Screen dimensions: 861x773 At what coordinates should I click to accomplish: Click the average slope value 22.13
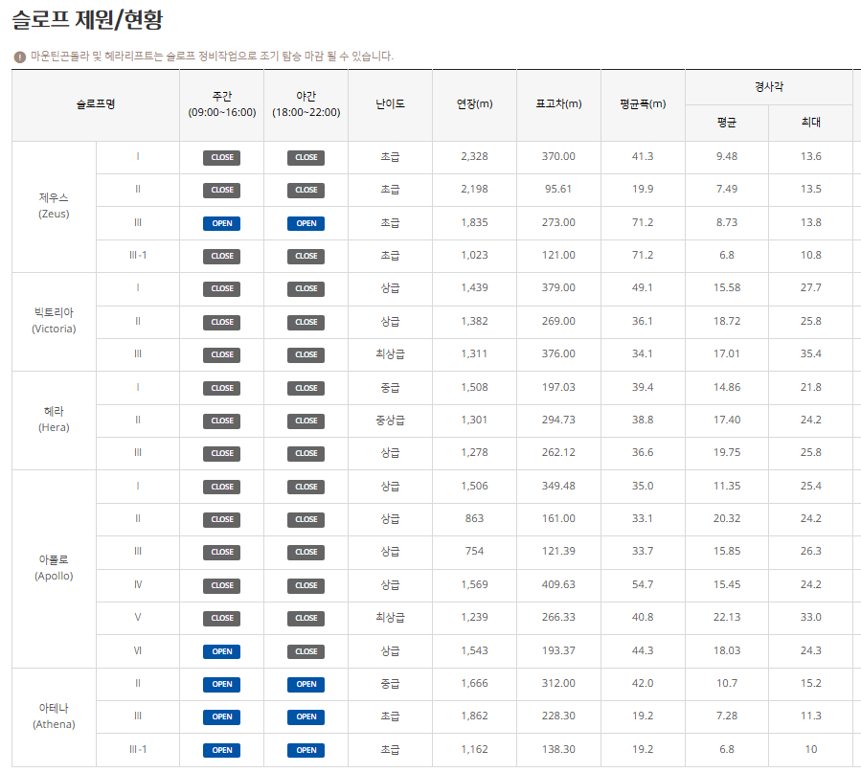click(727, 618)
